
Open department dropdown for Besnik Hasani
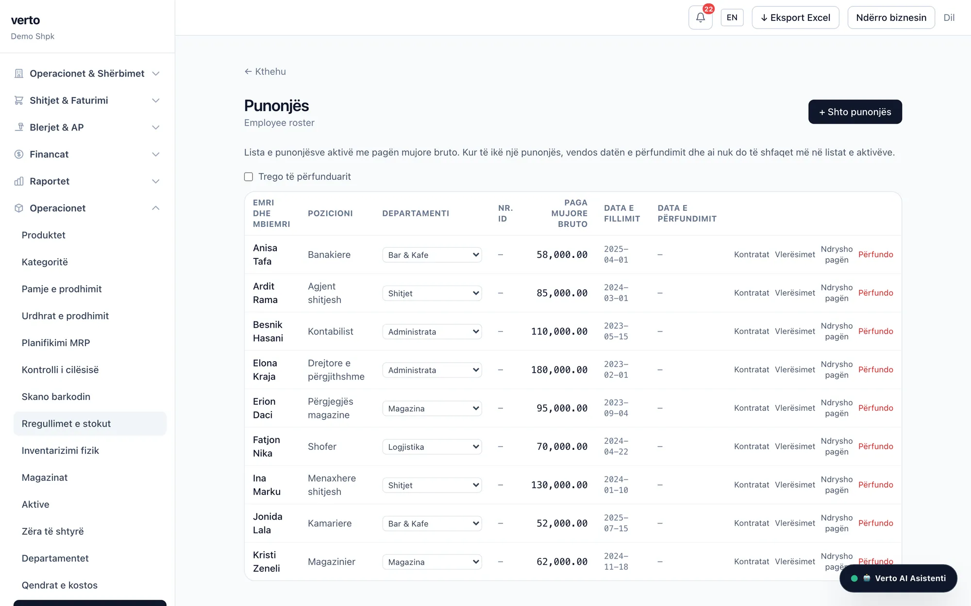(432, 332)
